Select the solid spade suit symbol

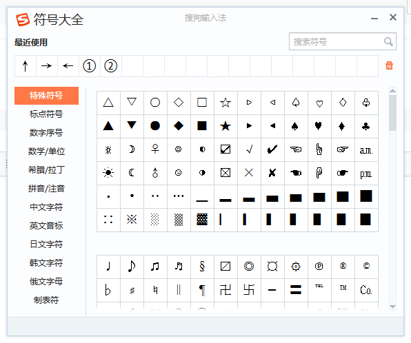point(296,126)
